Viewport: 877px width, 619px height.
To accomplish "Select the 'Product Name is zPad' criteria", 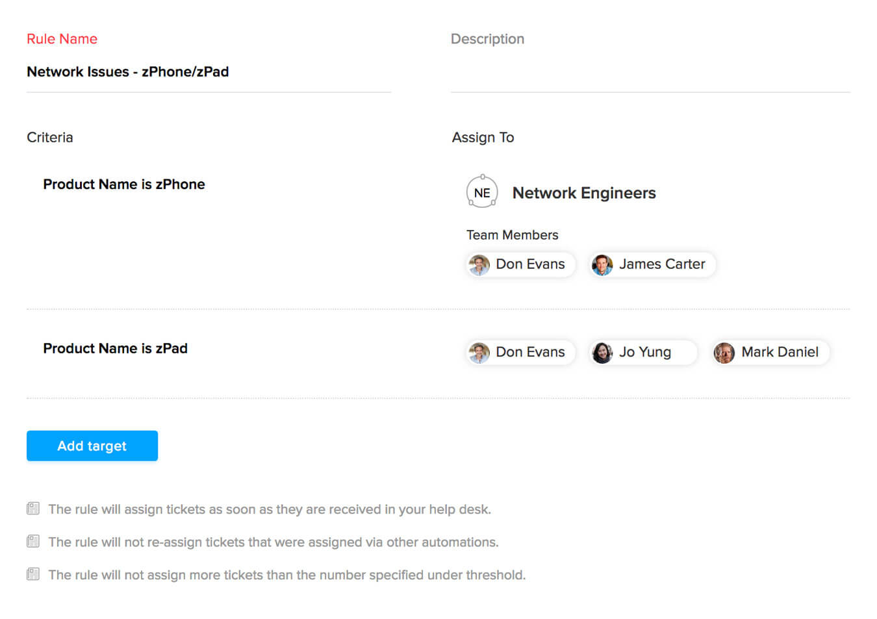I will [x=116, y=349].
